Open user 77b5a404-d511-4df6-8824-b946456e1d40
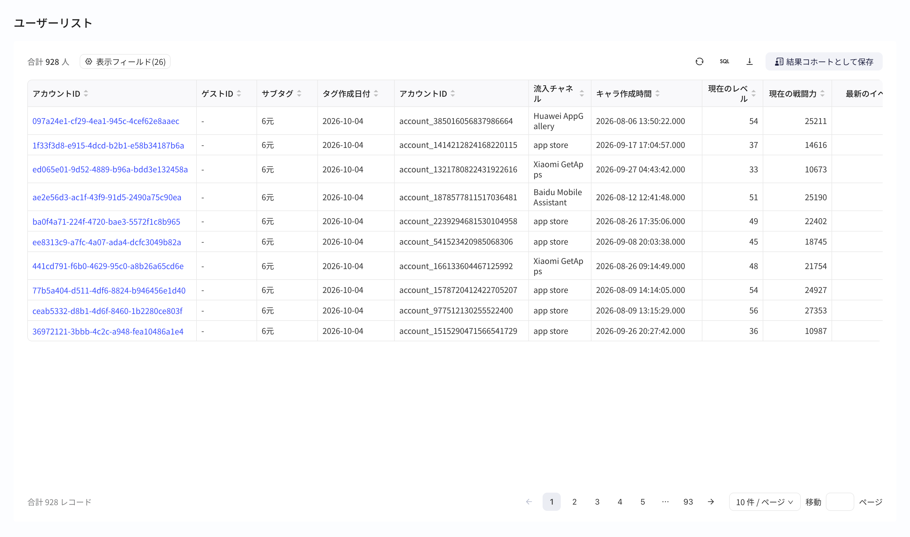 tap(109, 290)
